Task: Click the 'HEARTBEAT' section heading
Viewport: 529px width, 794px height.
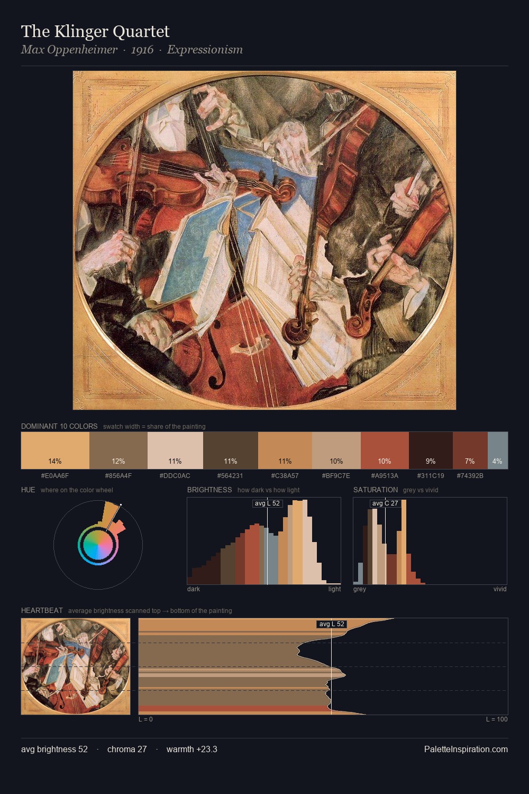Action: pos(42,610)
